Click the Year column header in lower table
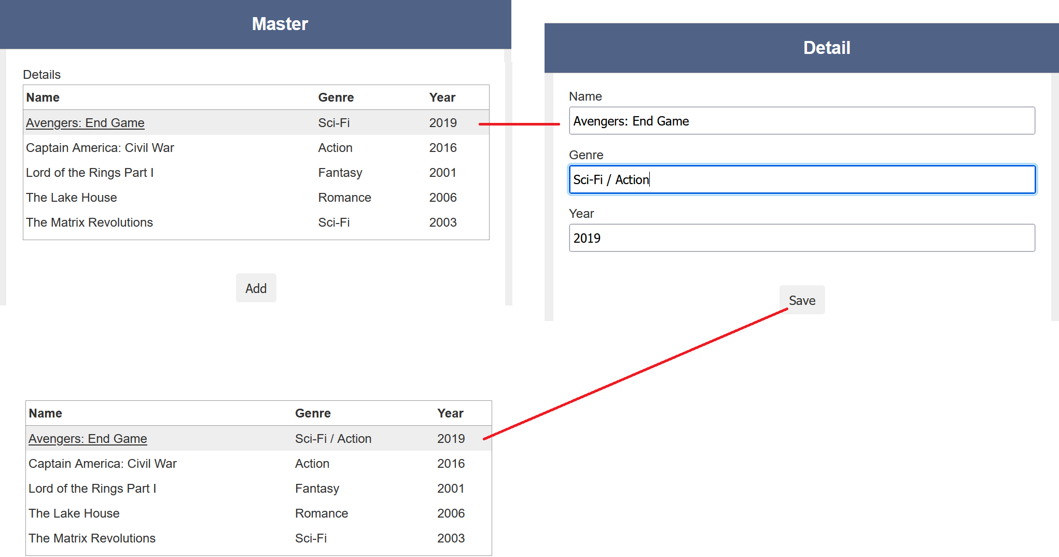 450,413
